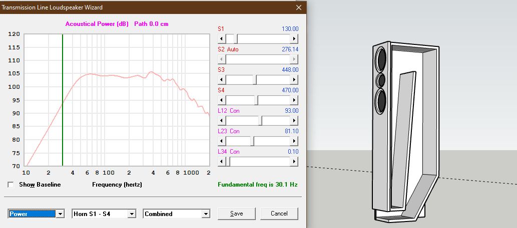Click the S4 value 470.00

coord(290,90)
